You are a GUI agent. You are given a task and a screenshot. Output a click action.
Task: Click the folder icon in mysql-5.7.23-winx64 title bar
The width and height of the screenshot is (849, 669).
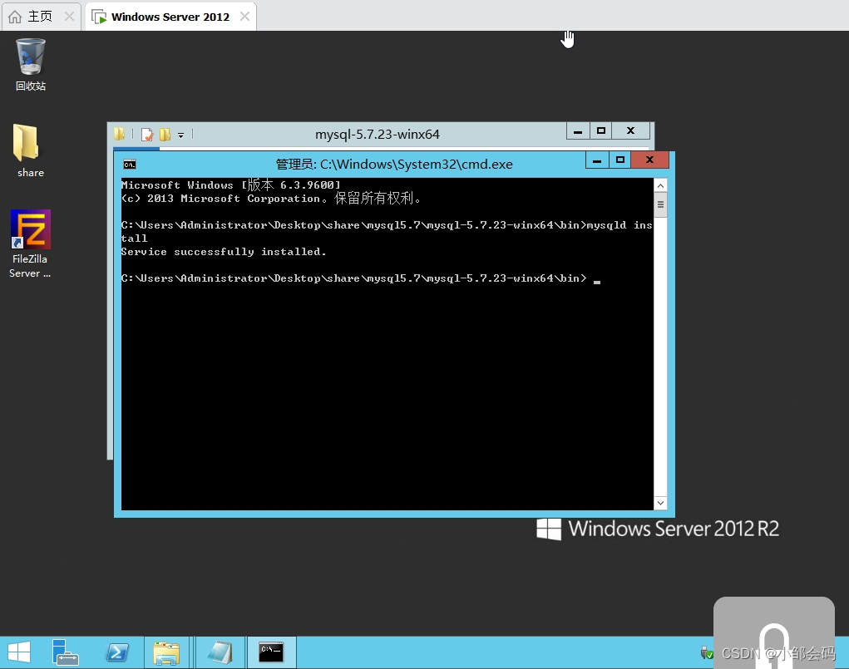coord(120,134)
